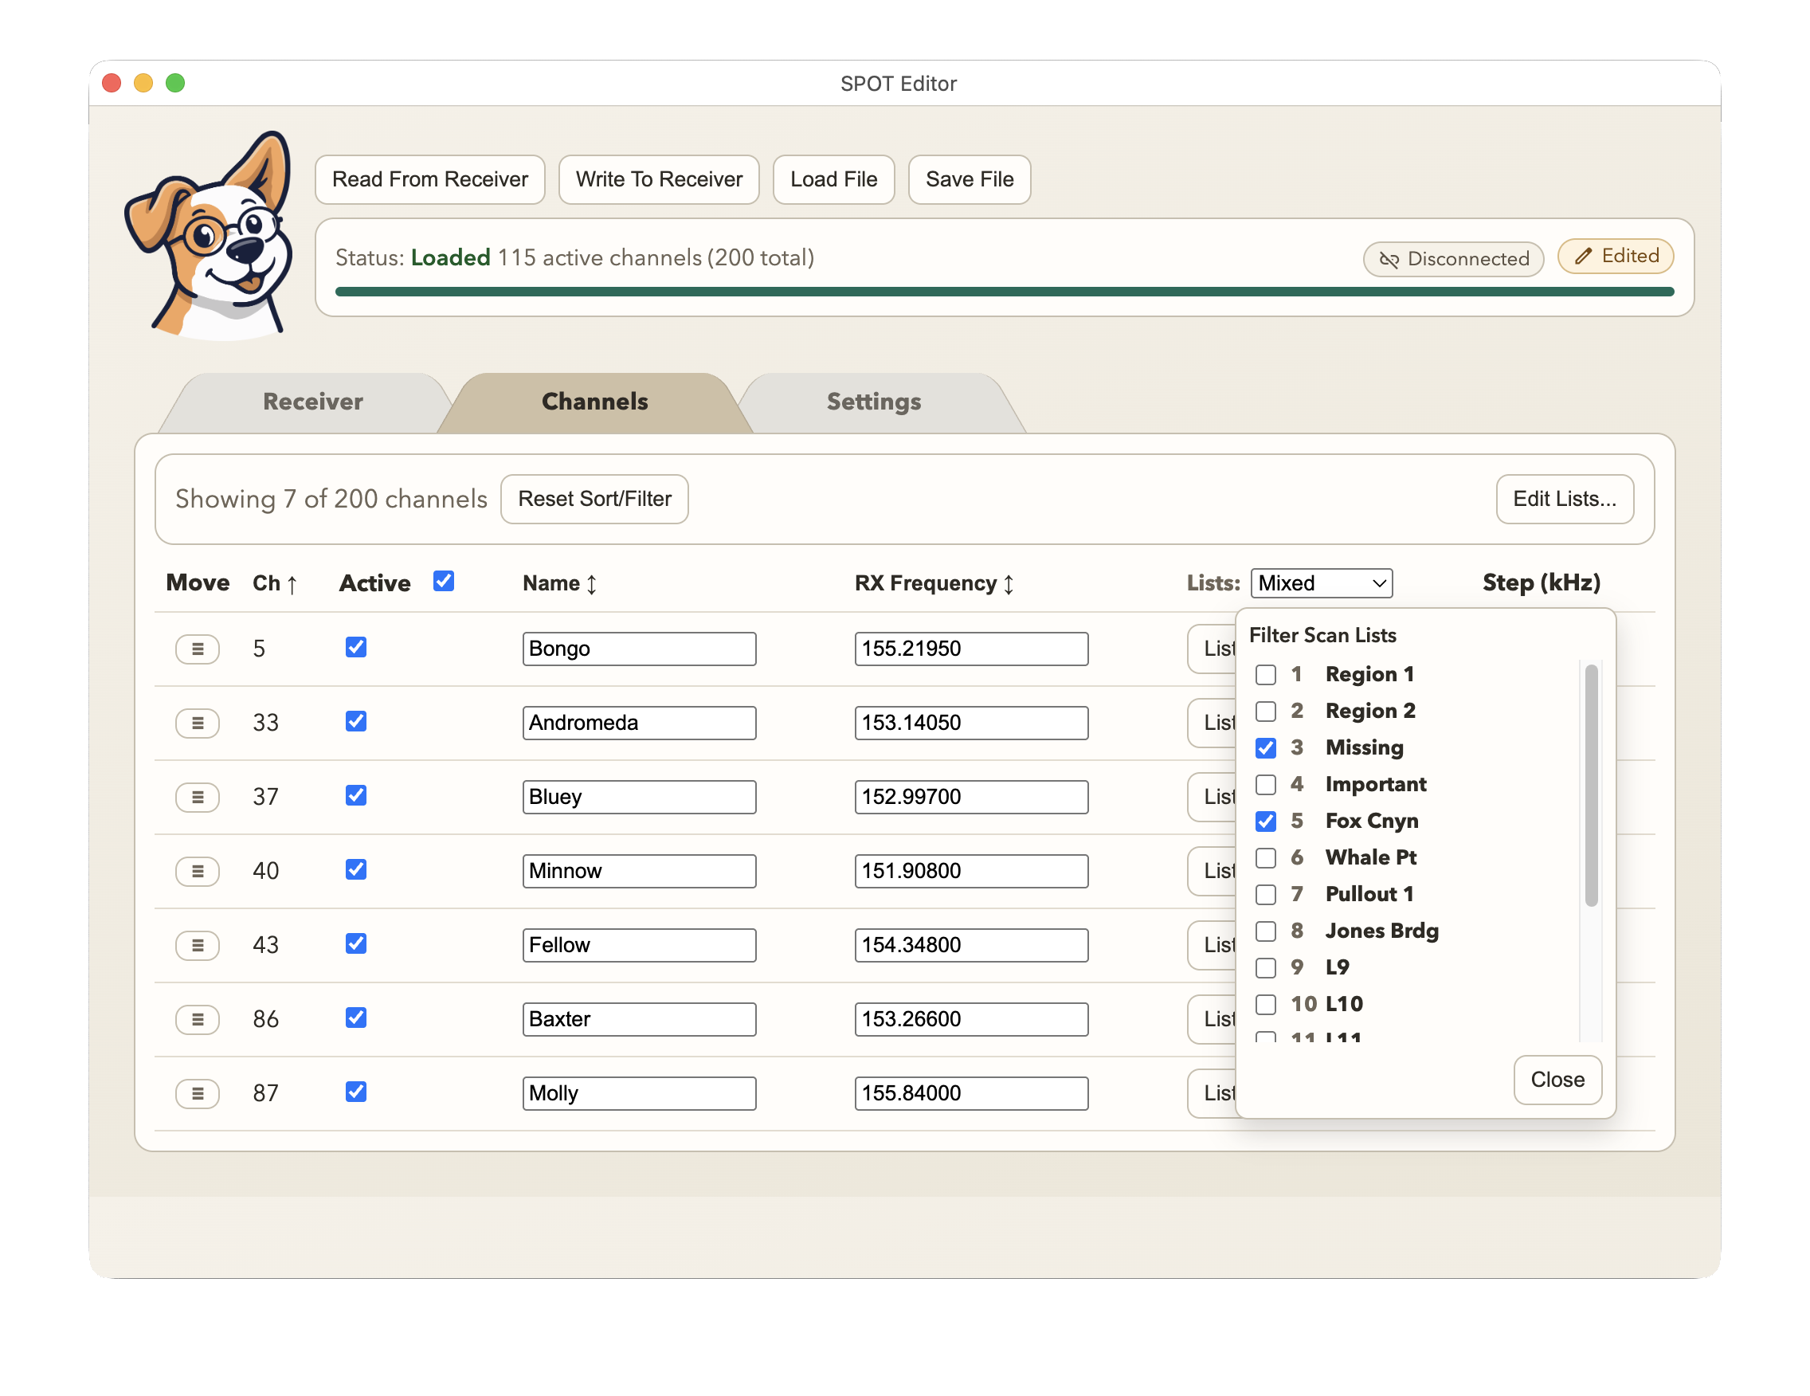The image size is (1810, 1396).
Task: Click the move handle for channel 86 Baxter
Action: 198,1019
